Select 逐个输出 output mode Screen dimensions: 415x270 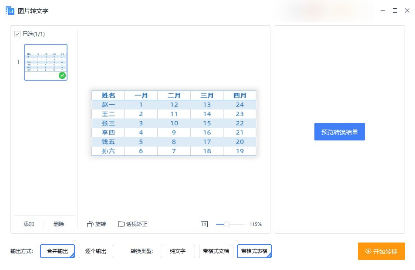(96, 251)
